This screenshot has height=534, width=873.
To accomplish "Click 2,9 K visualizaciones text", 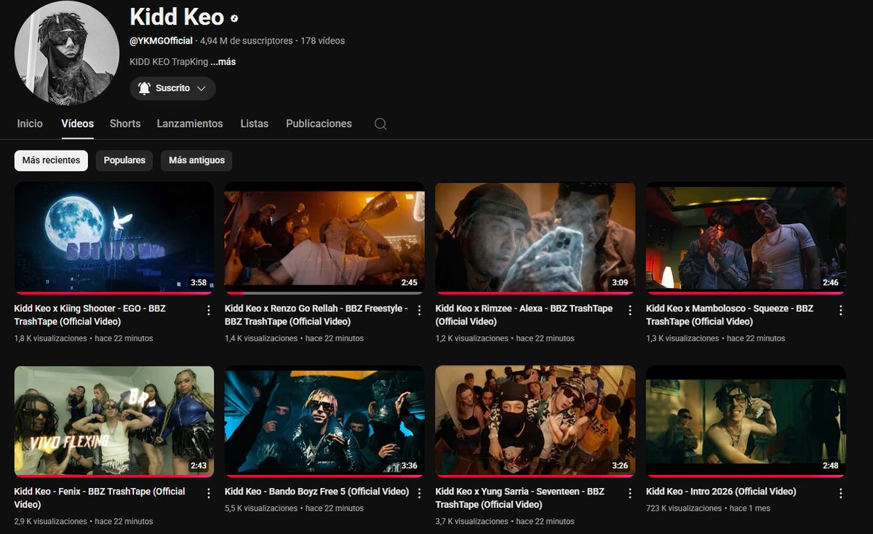I will tap(50, 522).
